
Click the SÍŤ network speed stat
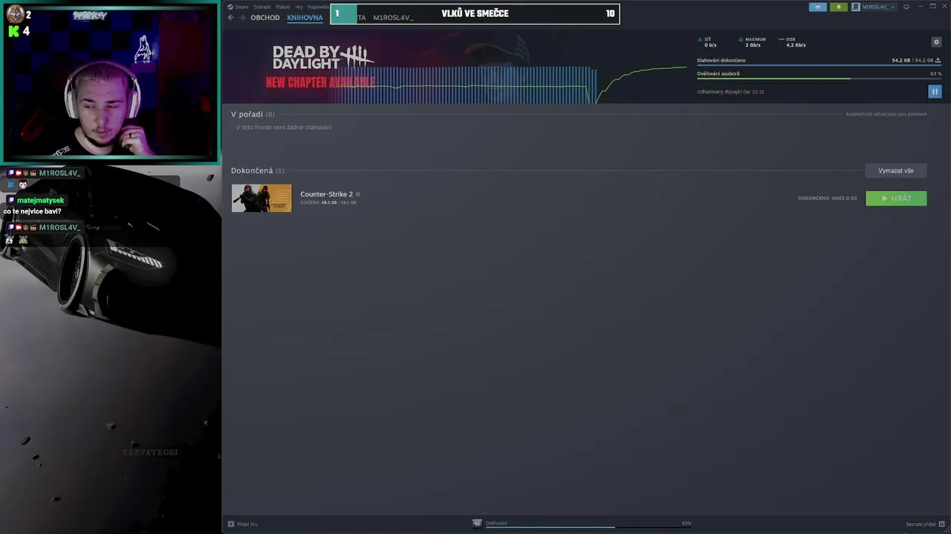click(707, 42)
